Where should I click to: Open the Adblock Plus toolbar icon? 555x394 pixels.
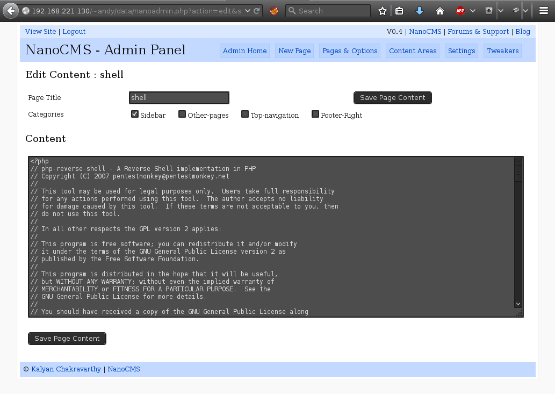(x=460, y=10)
